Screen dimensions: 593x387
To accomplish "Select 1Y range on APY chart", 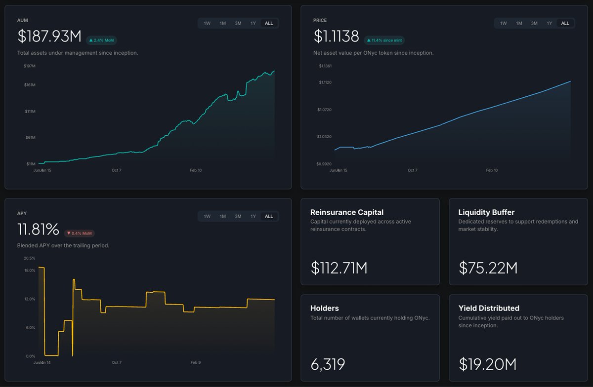I will coord(253,216).
